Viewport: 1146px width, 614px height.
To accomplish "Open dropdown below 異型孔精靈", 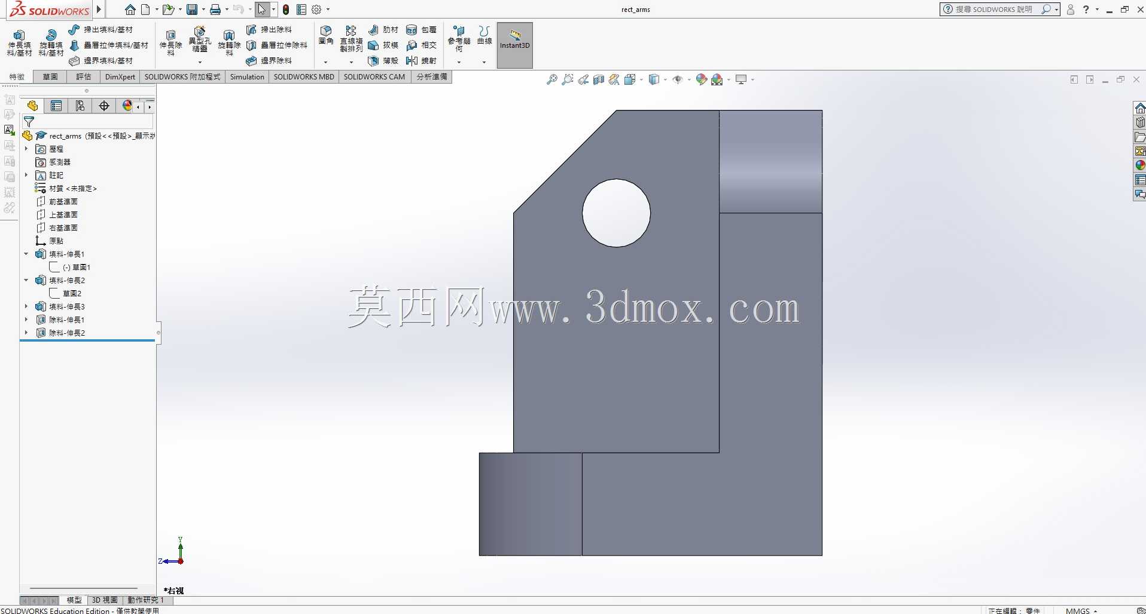I will (200, 62).
